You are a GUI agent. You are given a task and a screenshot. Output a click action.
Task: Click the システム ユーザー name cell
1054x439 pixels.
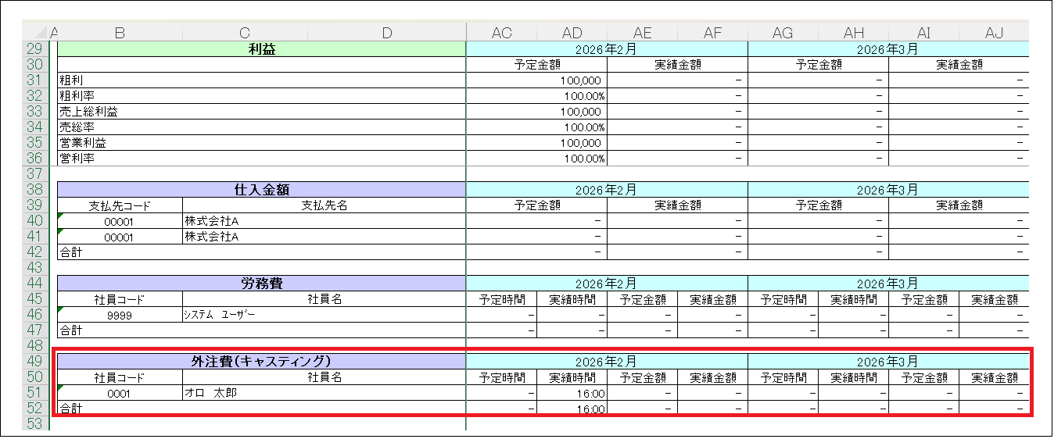pyautogui.click(x=324, y=314)
